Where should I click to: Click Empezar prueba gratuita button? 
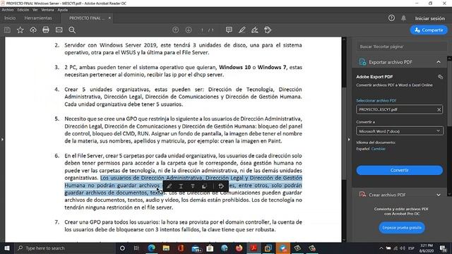point(402,227)
